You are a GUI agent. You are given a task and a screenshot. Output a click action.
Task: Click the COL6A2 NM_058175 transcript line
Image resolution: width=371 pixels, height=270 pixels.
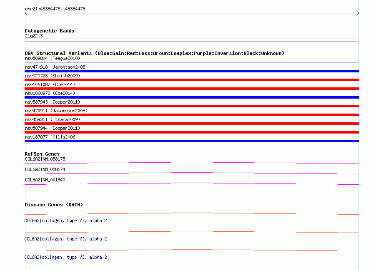tap(192, 163)
